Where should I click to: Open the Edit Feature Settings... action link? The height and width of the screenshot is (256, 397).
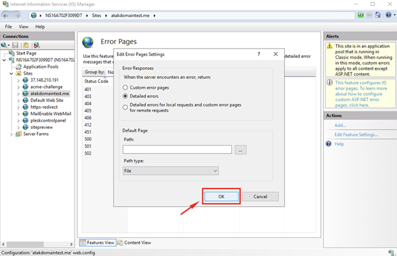click(x=356, y=135)
